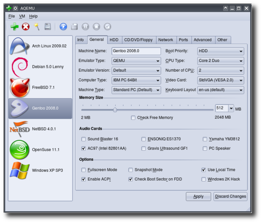
Task: Open the File menu
Action: click(x=11, y=16)
